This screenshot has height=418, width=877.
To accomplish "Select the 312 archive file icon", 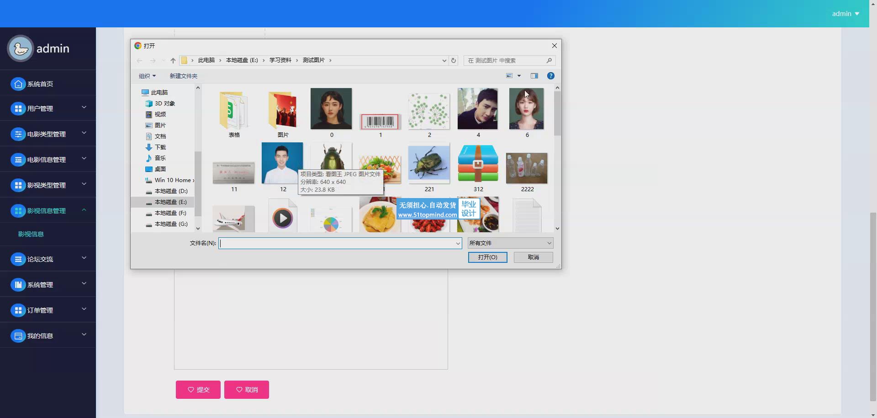I will (478, 163).
